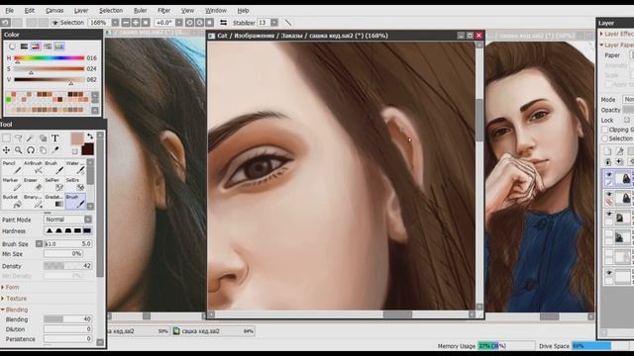
Task: Open the layer blending Mode dropdown
Action: coord(628,99)
